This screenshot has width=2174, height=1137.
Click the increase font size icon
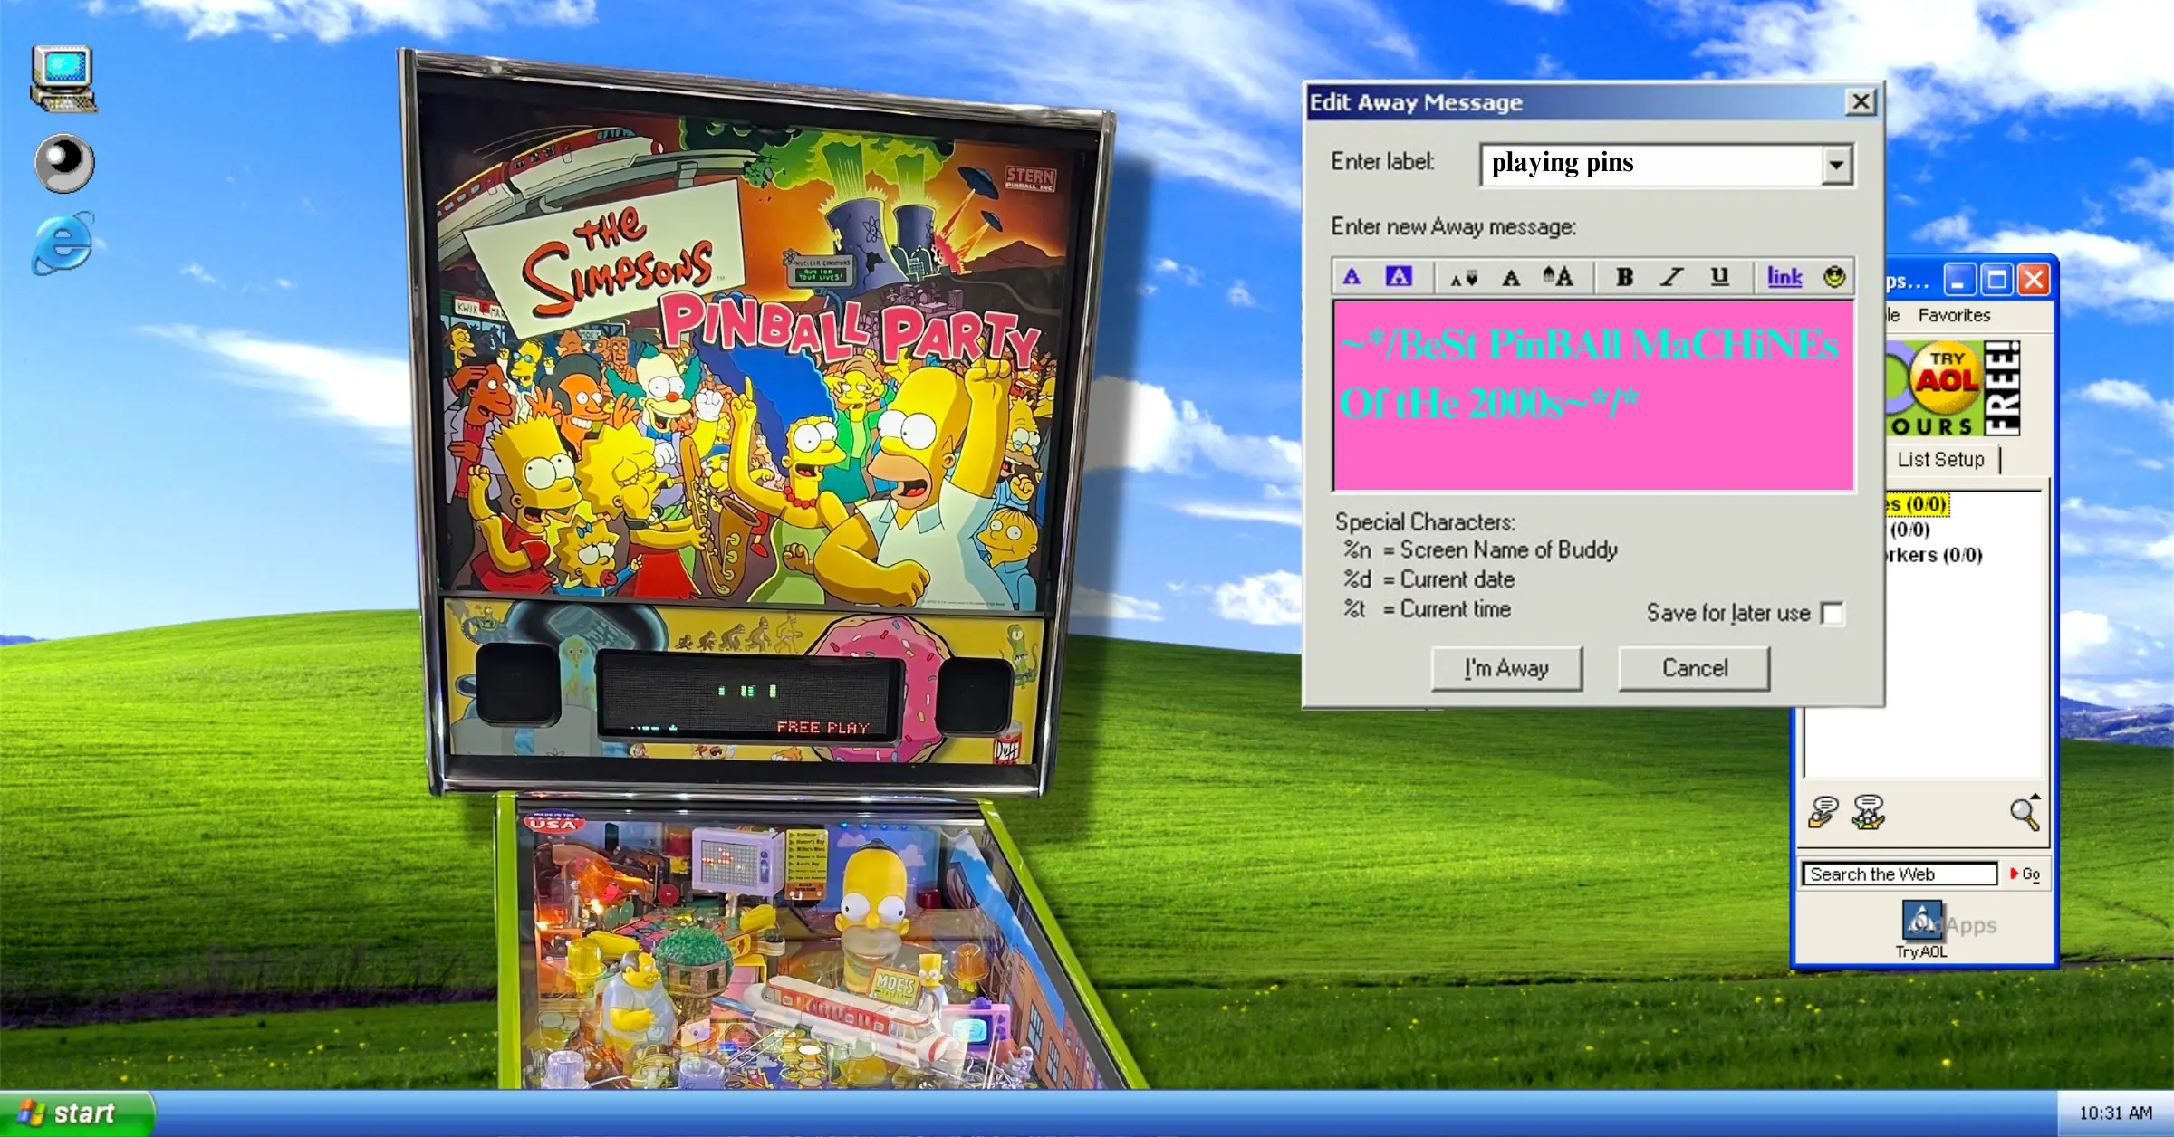(x=1559, y=277)
